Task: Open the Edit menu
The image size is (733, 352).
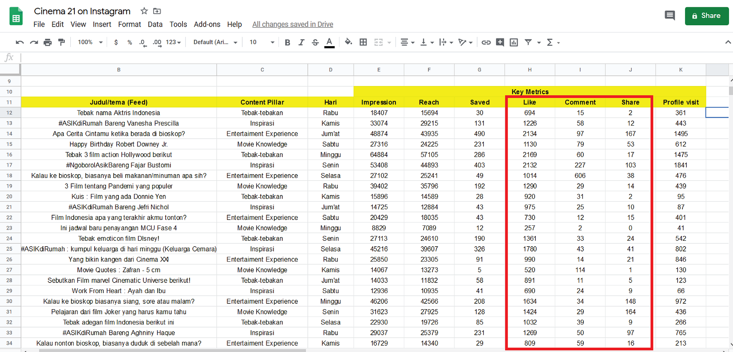Action: click(x=58, y=25)
